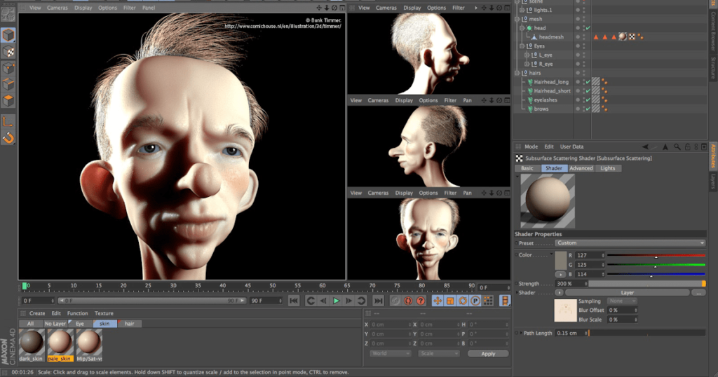Select the solid orange cube icon in the left toolbar

coord(8,101)
